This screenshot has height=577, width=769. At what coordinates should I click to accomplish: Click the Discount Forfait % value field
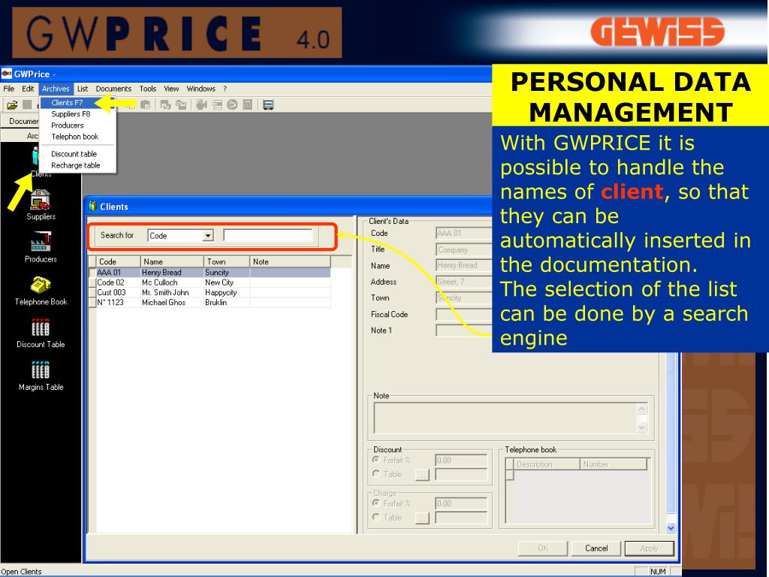point(462,461)
